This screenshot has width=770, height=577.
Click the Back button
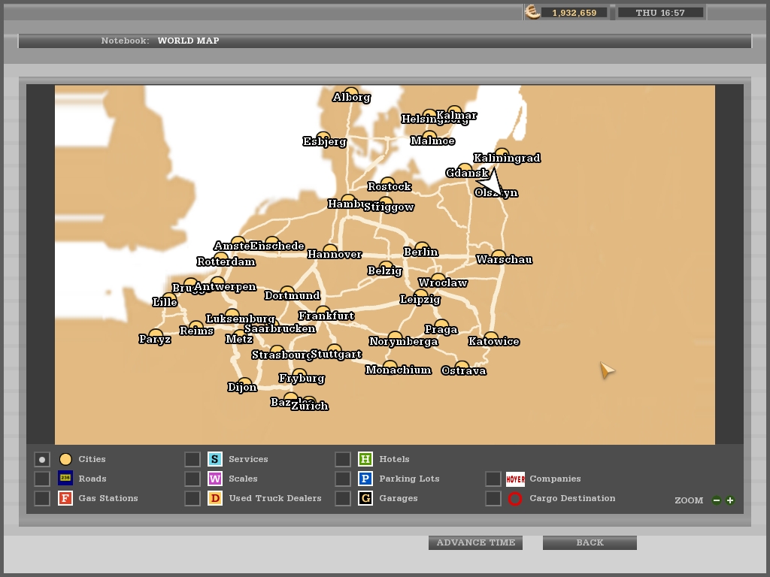pos(590,542)
